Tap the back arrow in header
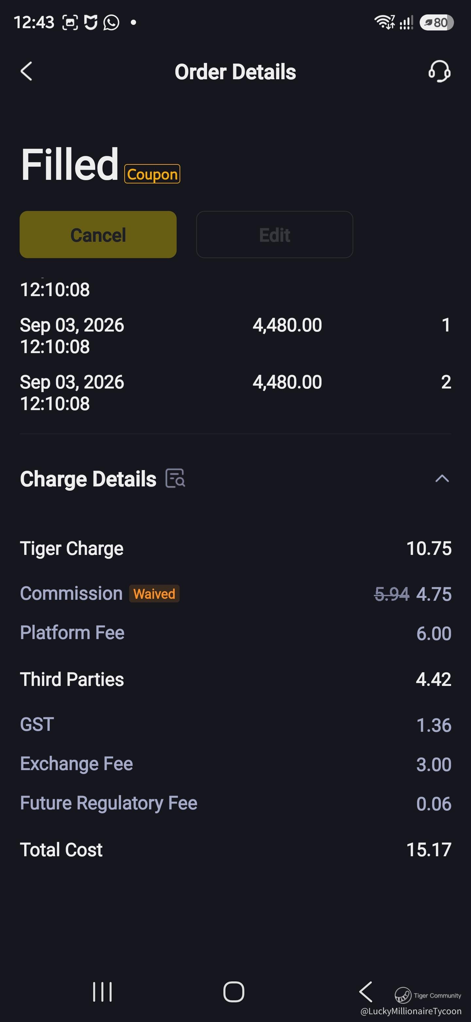 [26, 71]
